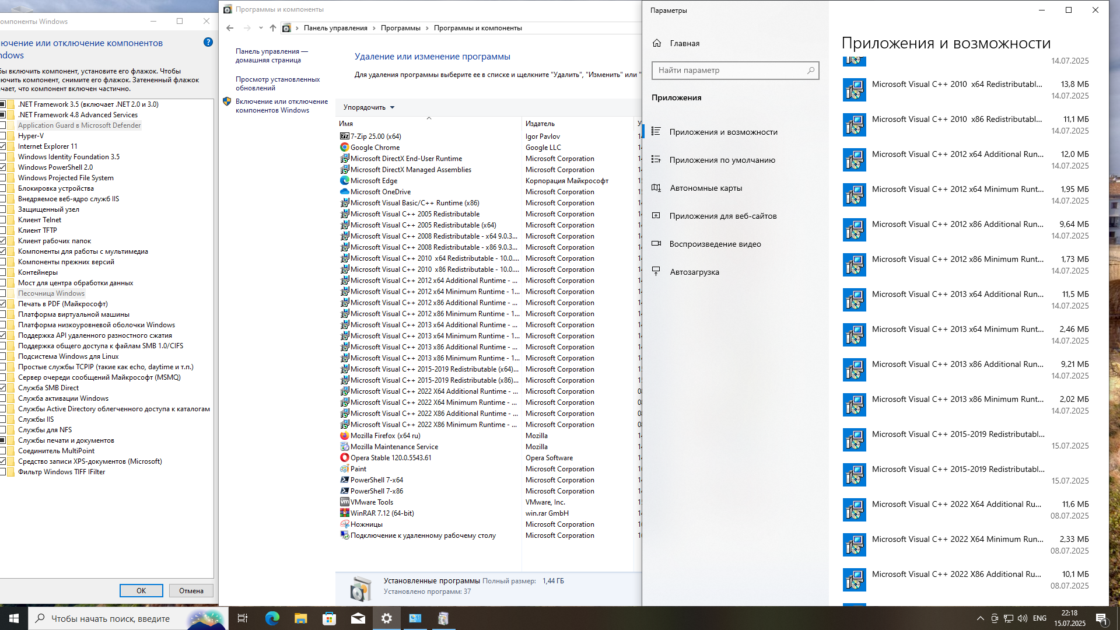1120x630 pixels.
Task: Click the Visual C++ 2013 x86 Minimum Runtime icon in Settings
Action: tap(855, 405)
